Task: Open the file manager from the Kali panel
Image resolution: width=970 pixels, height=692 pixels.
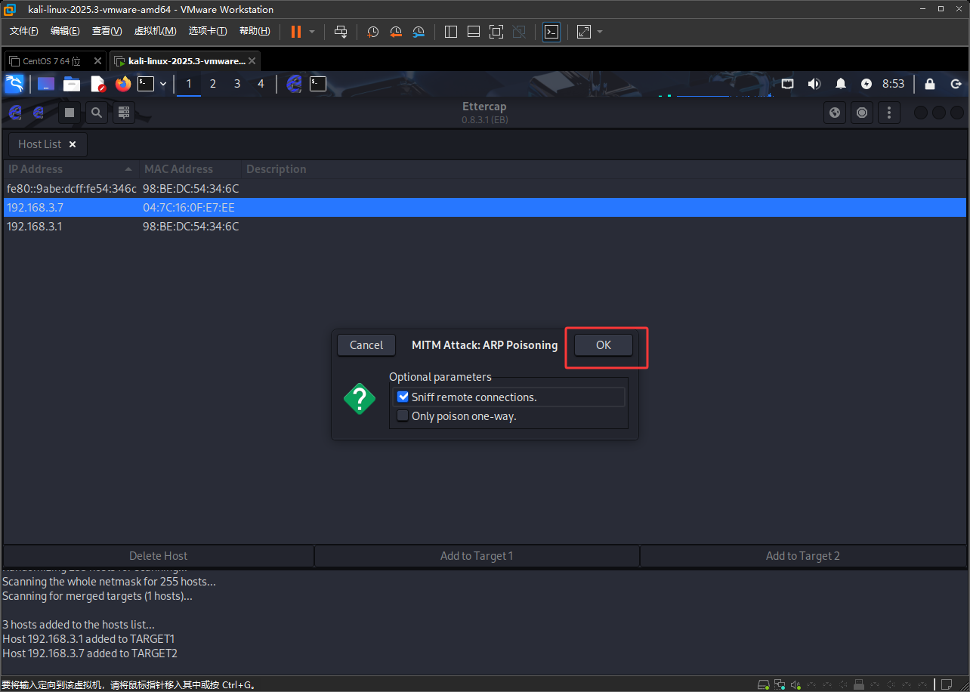Action: pos(72,84)
